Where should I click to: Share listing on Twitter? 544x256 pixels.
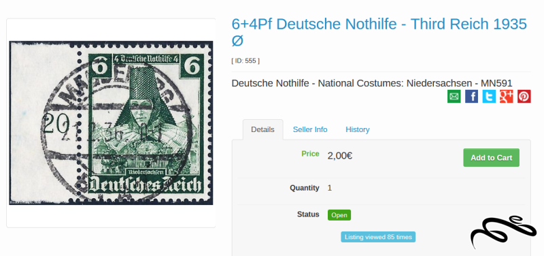tap(489, 96)
